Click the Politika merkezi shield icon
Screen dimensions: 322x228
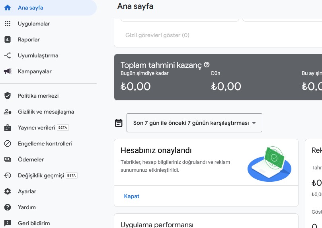point(8,96)
